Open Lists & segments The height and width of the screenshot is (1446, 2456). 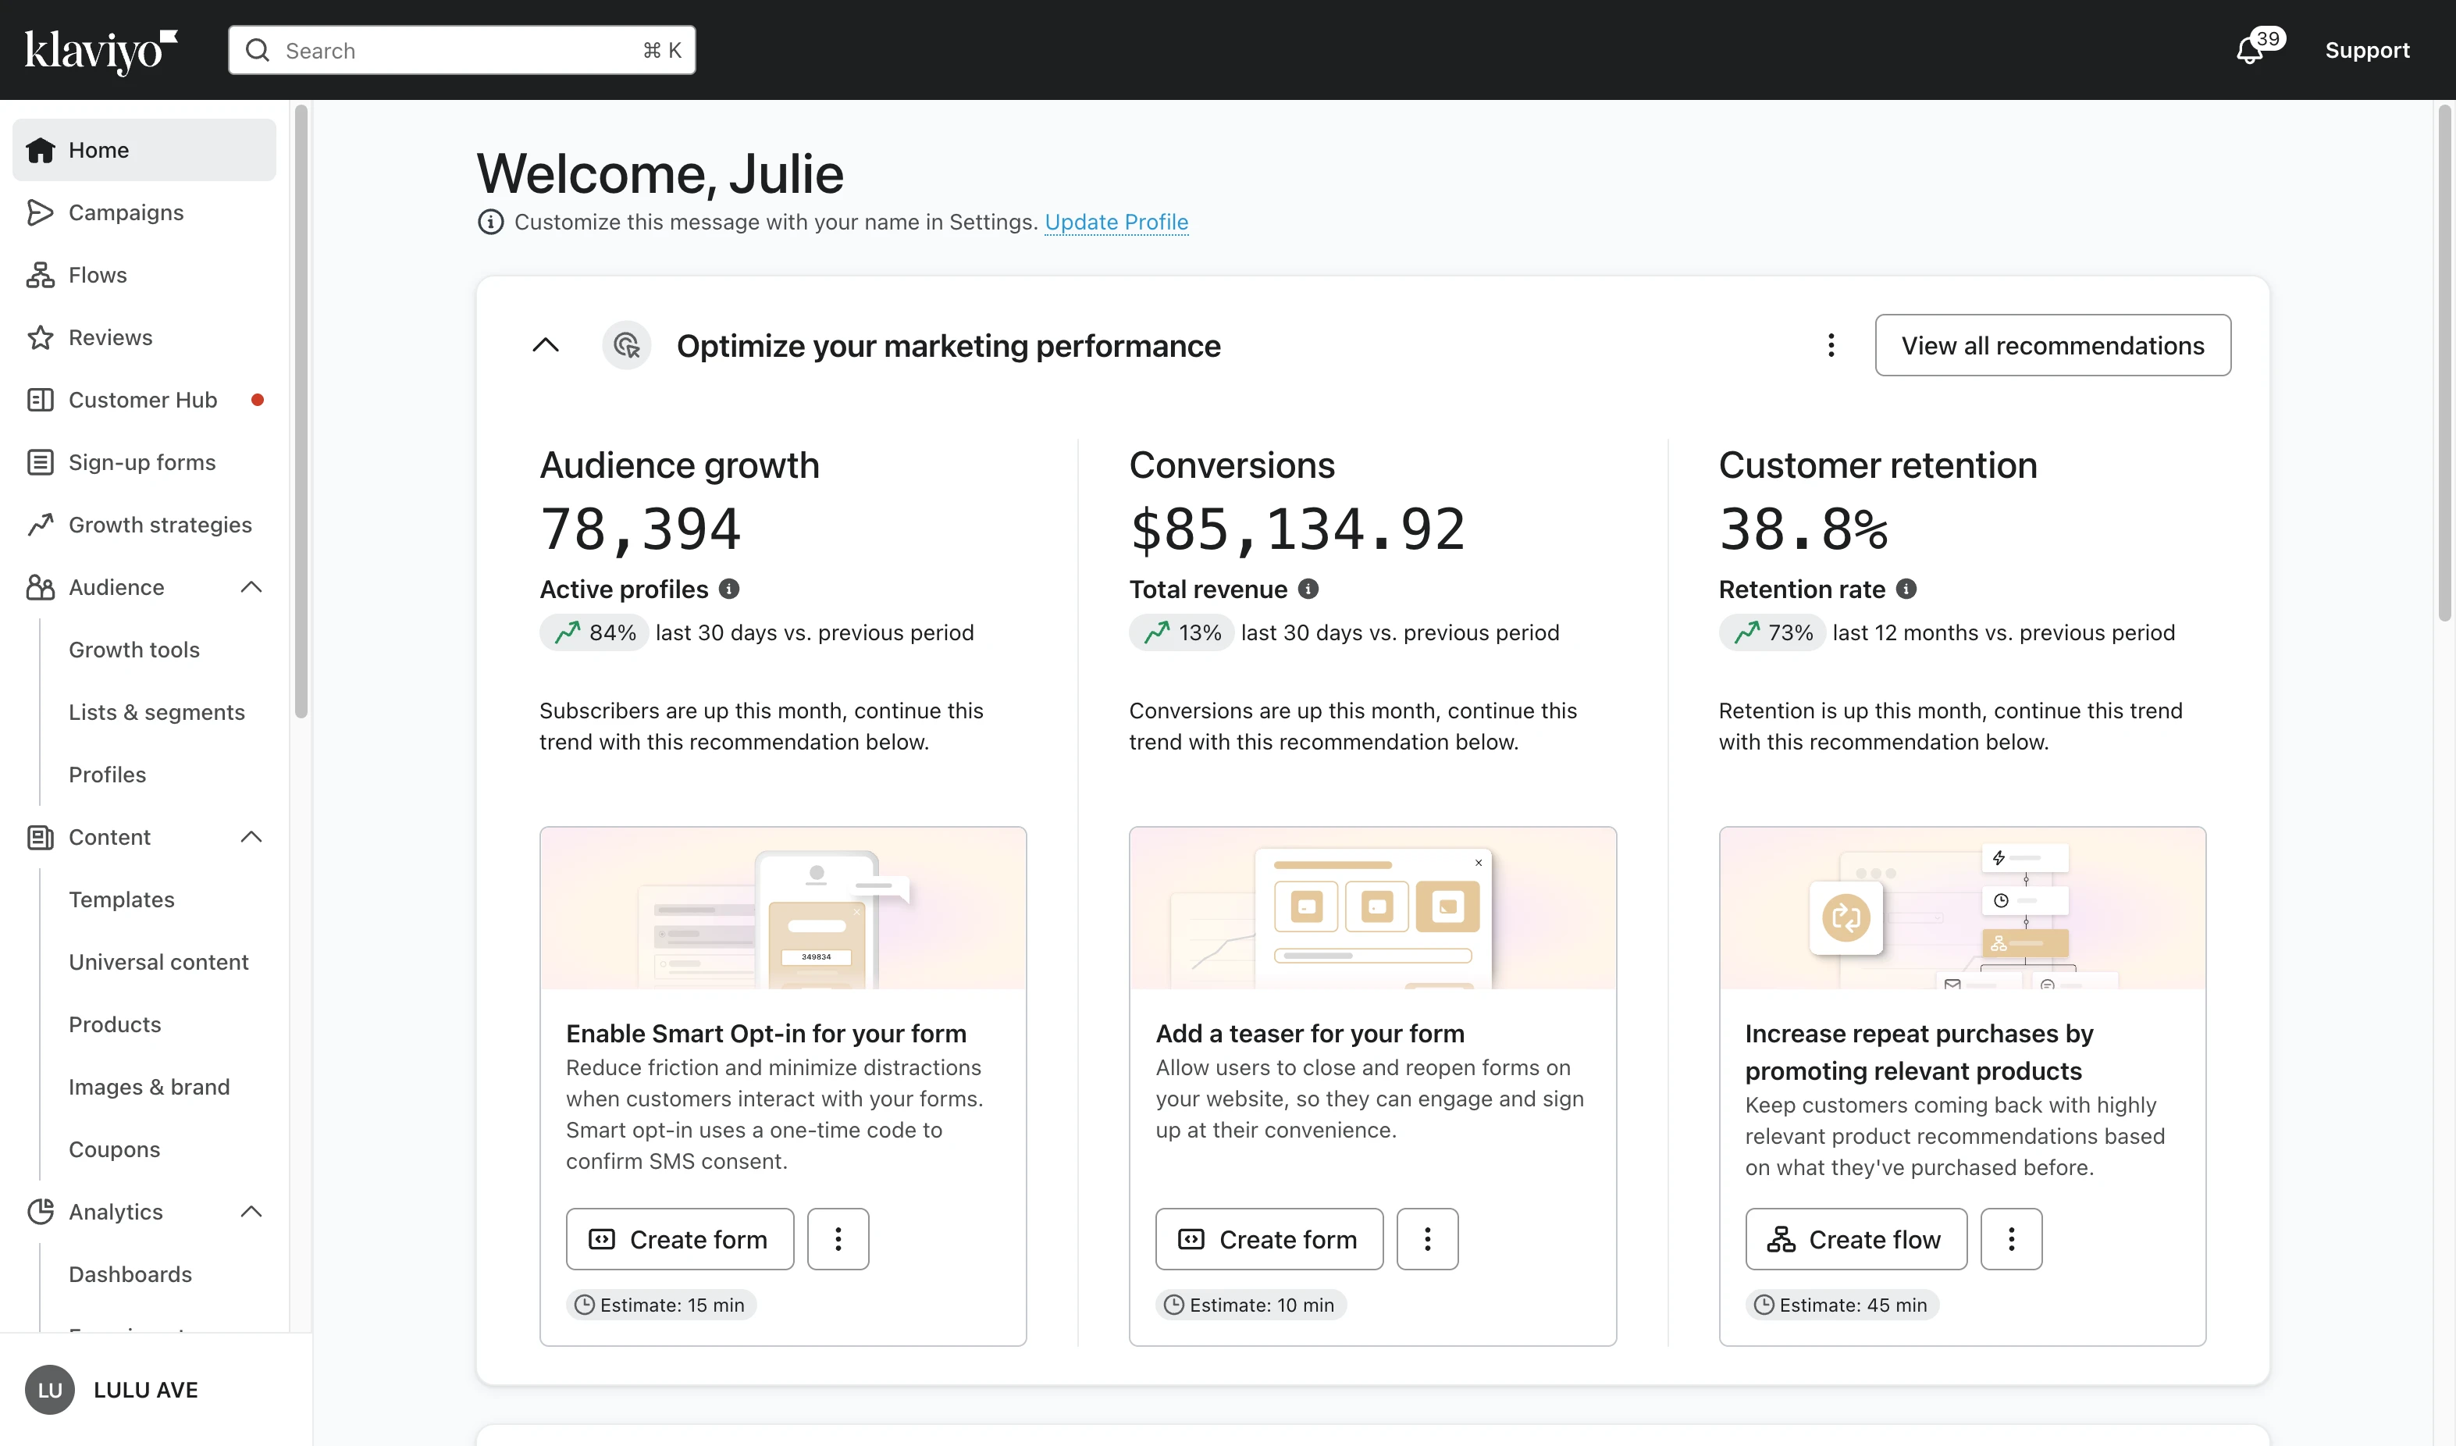(157, 712)
